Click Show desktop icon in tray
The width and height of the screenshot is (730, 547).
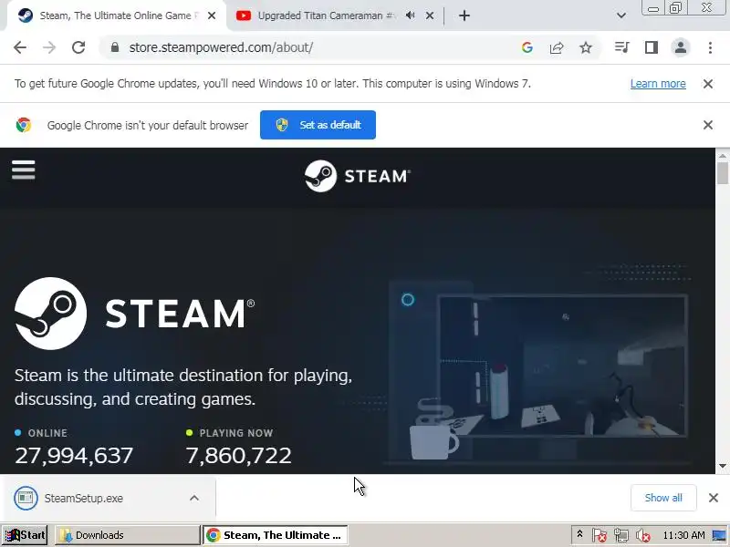pyautogui.click(x=720, y=535)
